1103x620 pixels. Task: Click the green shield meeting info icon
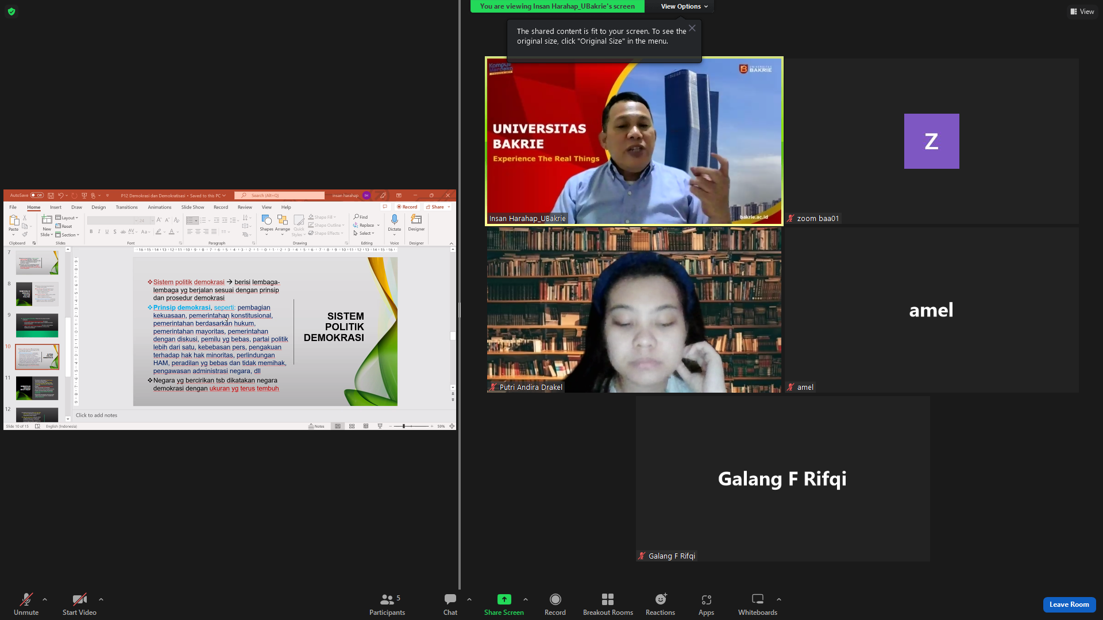pos(11,11)
